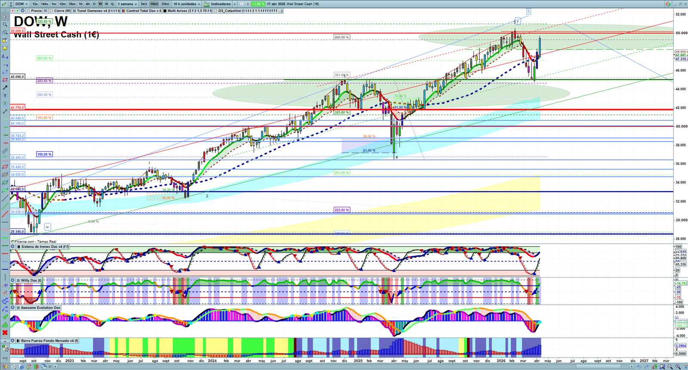This screenshot has width=688, height=370.
Task: Select the red rectangle drawing tool
Action: [x=5, y=80]
